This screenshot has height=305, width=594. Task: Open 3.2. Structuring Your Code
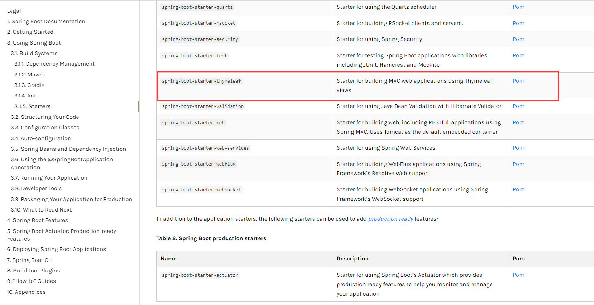pos(45,117)
